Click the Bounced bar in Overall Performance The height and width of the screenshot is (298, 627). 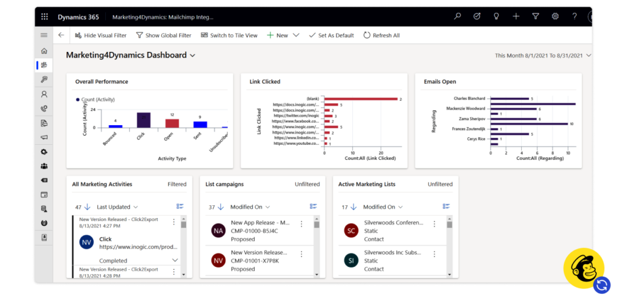tap(116, 126)
